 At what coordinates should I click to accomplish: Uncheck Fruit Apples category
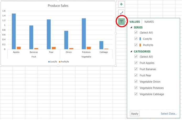coord(136,63)
